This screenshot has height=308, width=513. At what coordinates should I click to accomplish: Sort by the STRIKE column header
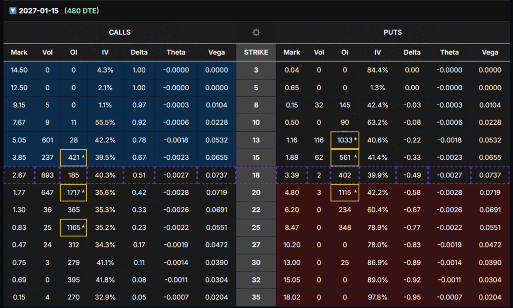(256, 52)
